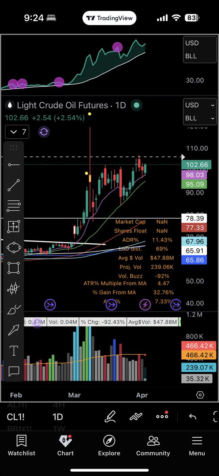Select the rectangle shape tool
The height and width of the screenshot is (476, 219).
click(14, 268)
